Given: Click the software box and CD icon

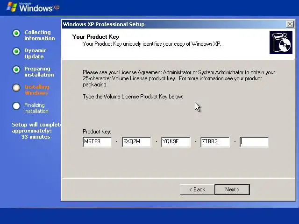Looking at the screenshot, I should [x=281, y=42].
